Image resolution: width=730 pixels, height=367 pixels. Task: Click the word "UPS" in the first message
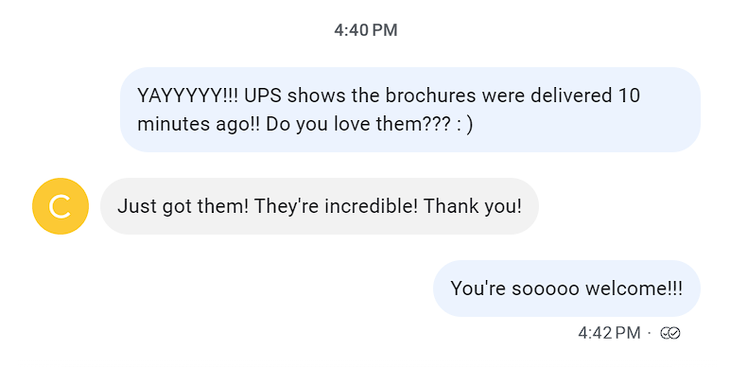click(263, 96)
